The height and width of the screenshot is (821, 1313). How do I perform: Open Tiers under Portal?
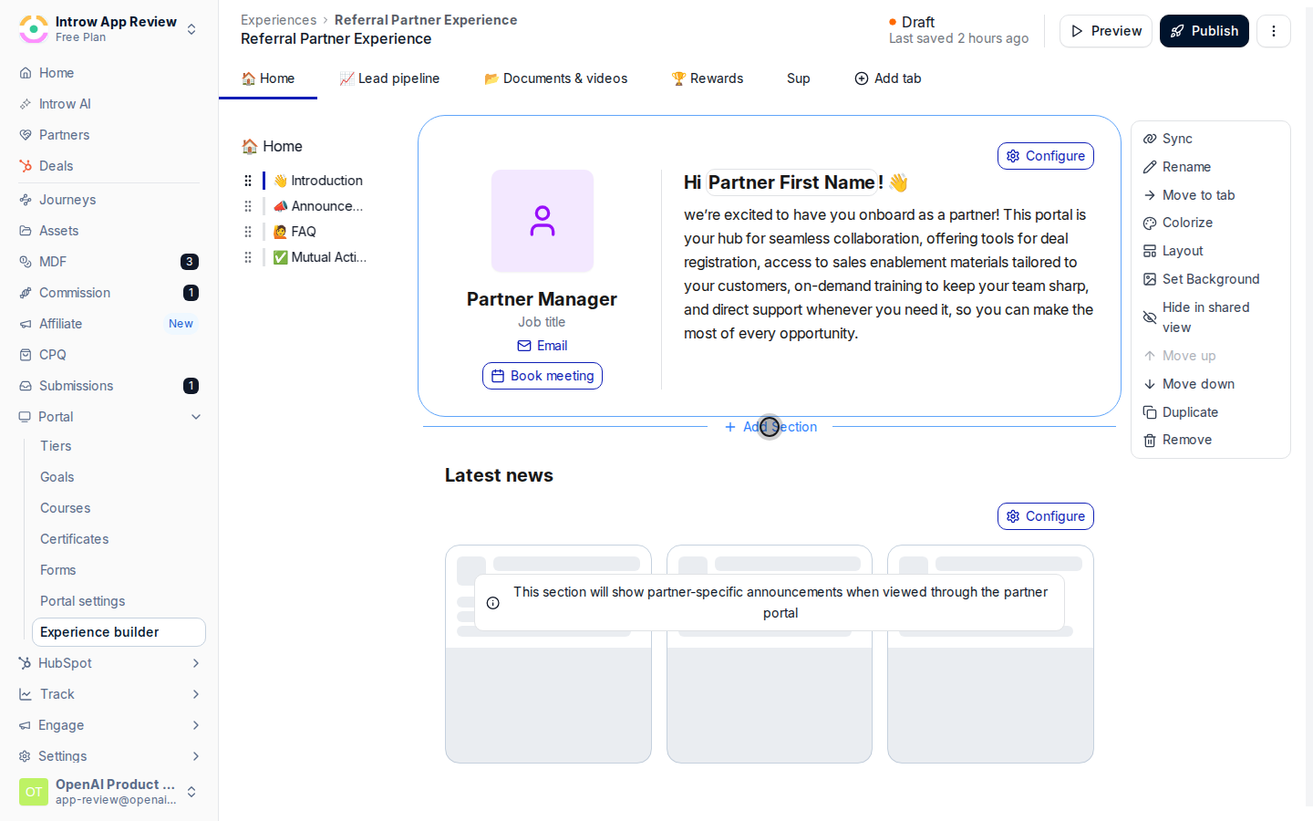(x=56, y=446)
